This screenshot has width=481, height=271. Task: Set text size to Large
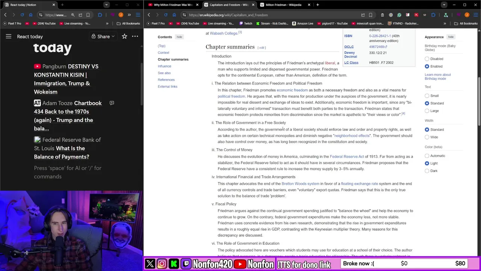pos(427,111)
